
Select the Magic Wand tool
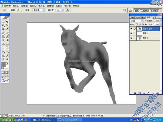7,25
